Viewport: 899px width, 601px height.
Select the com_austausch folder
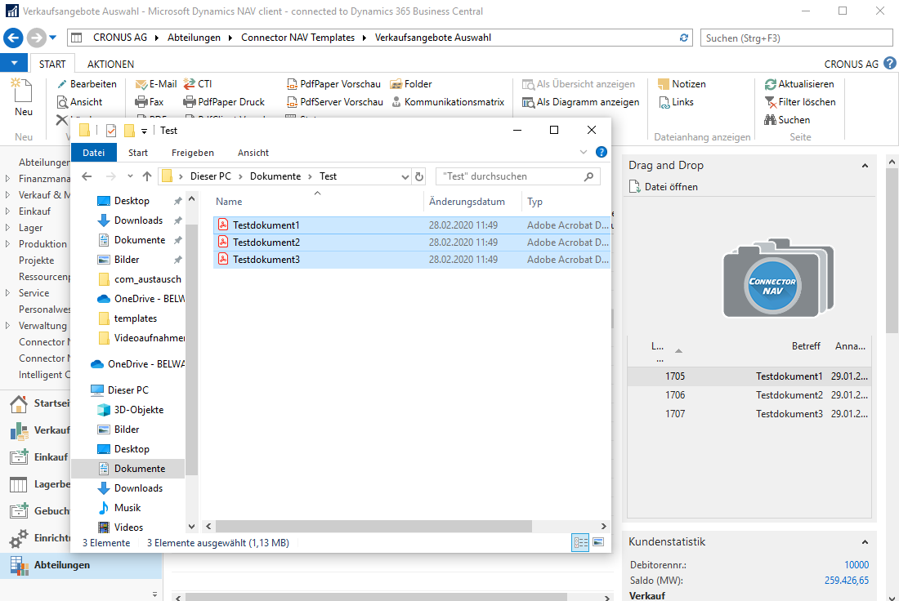coord(140,279)
